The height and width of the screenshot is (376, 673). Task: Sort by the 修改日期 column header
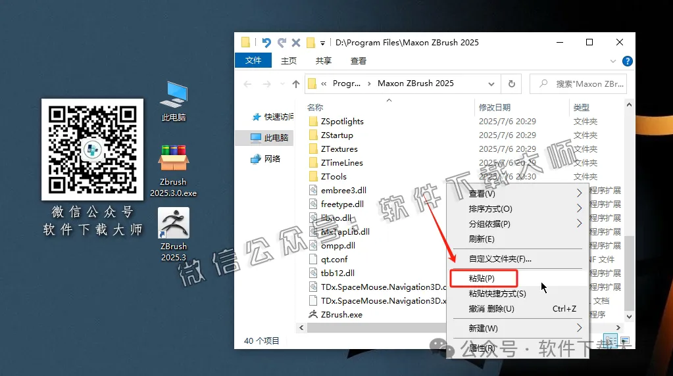click(495, 107)
